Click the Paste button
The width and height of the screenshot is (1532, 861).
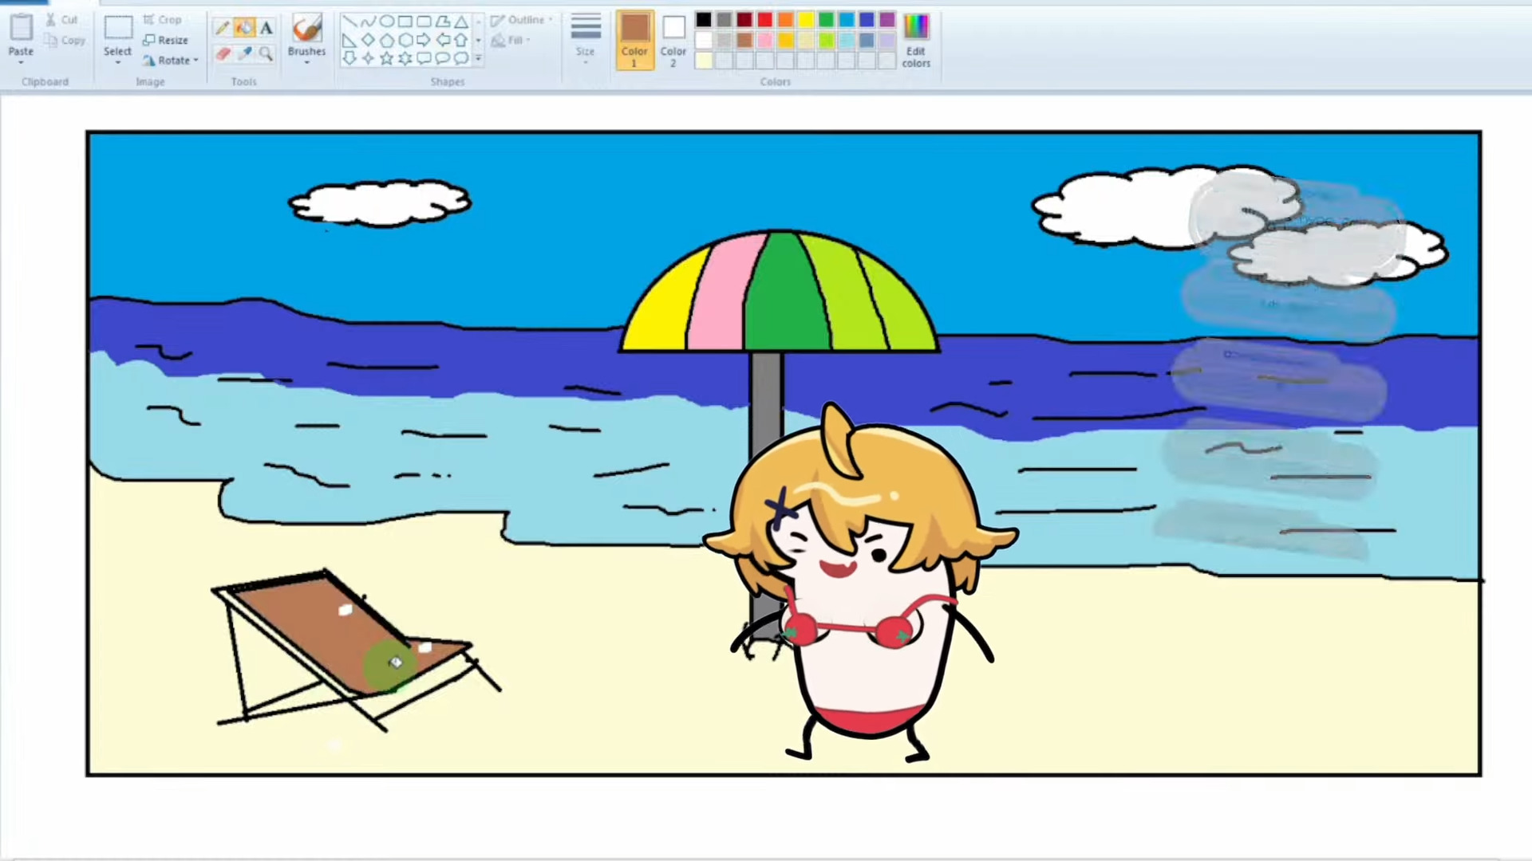coord(21,35)
